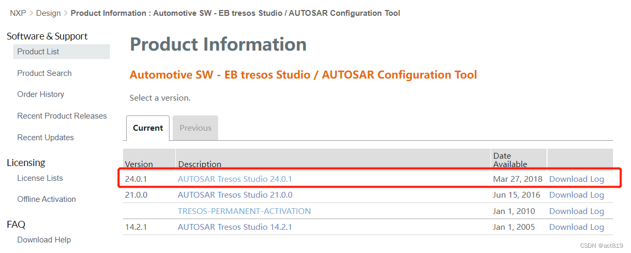Image resolution: width=631 pixels, height=253 pixels.
Task: Open AUTOSAR Tresos Studio 24.0.1 link
Action: 235,179
